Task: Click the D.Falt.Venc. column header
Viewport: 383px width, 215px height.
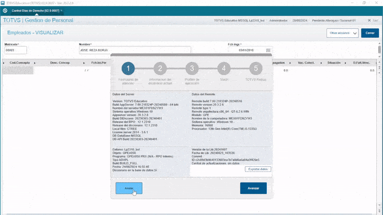Action: click(x=361, y=63)
